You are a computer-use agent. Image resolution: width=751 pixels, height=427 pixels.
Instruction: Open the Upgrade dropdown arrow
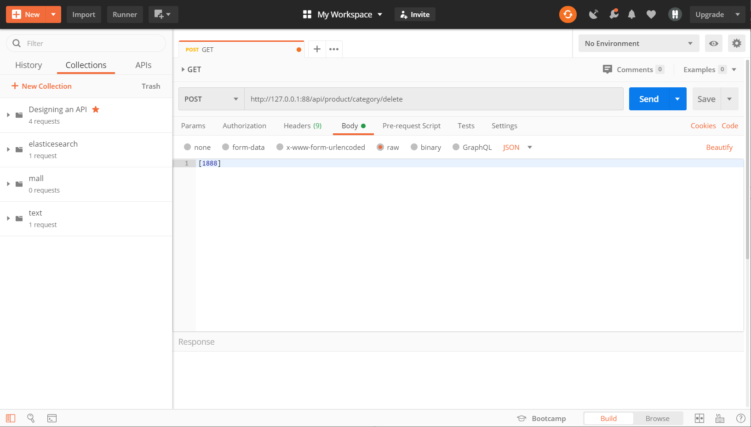(738, 14)
